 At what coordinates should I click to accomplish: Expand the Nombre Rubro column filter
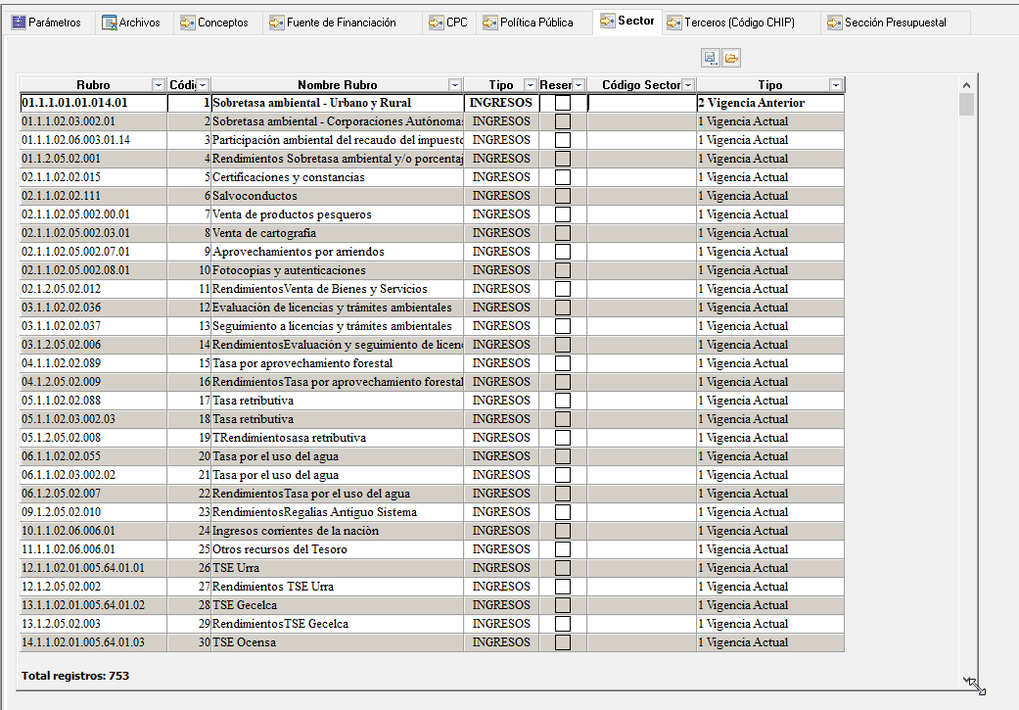[454, 85]
